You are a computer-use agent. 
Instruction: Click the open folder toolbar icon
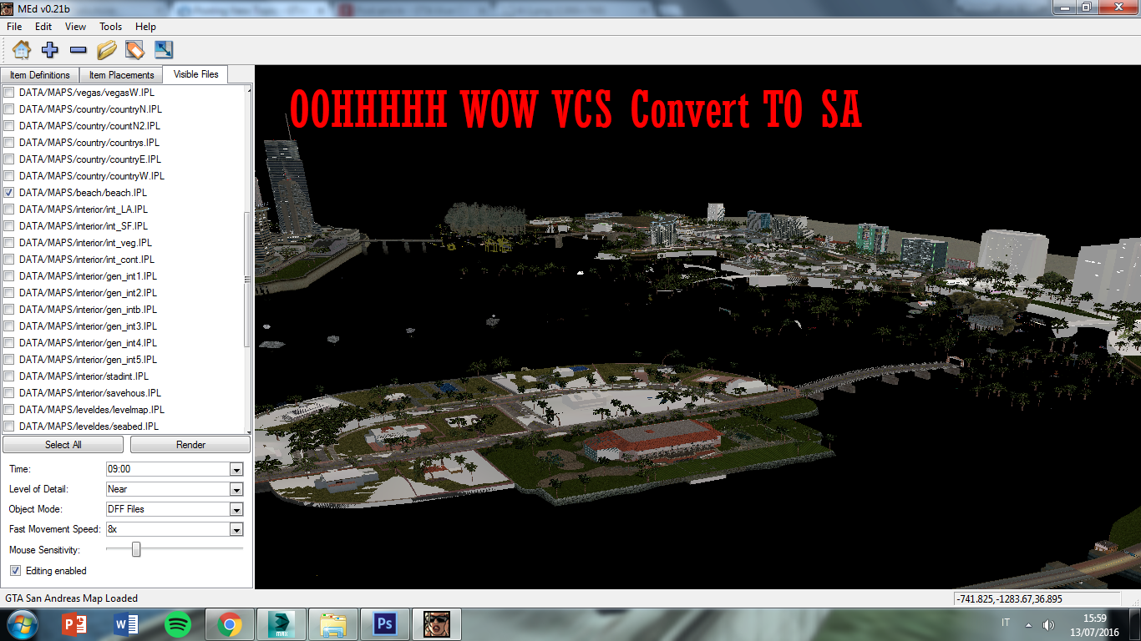click(x=107, y=49)
